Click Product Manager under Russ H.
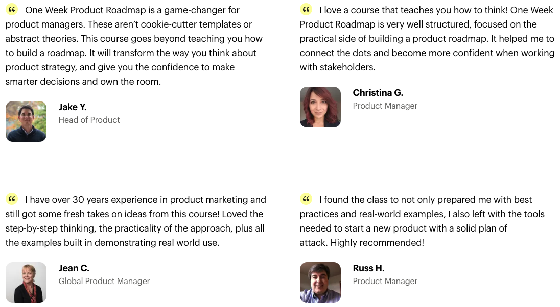Viewport: 560px width, 307px height. pos(385,282)
